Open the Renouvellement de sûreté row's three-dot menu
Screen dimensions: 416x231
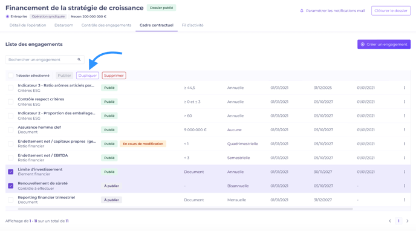click(405, 186)
